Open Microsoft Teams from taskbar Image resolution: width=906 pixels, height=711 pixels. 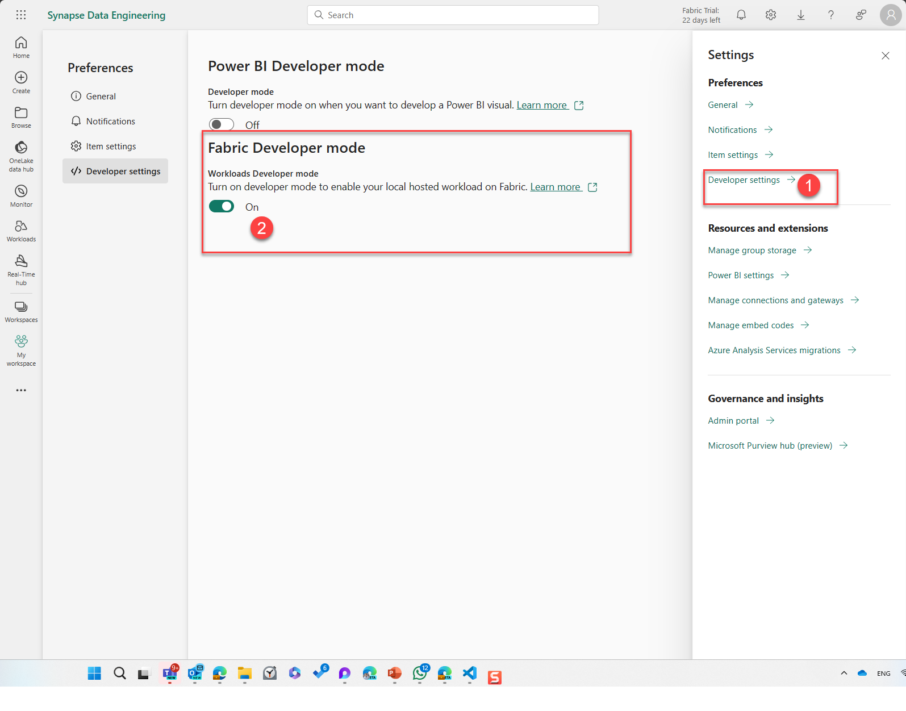tap(170, 674)
